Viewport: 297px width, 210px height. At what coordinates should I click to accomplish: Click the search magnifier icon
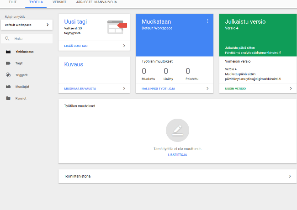tap(7, 39)
